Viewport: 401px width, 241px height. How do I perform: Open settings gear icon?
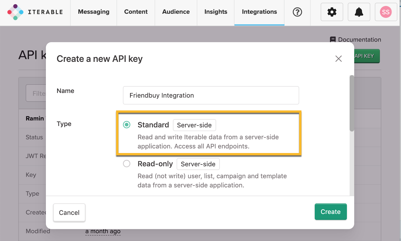coord(332,12)
